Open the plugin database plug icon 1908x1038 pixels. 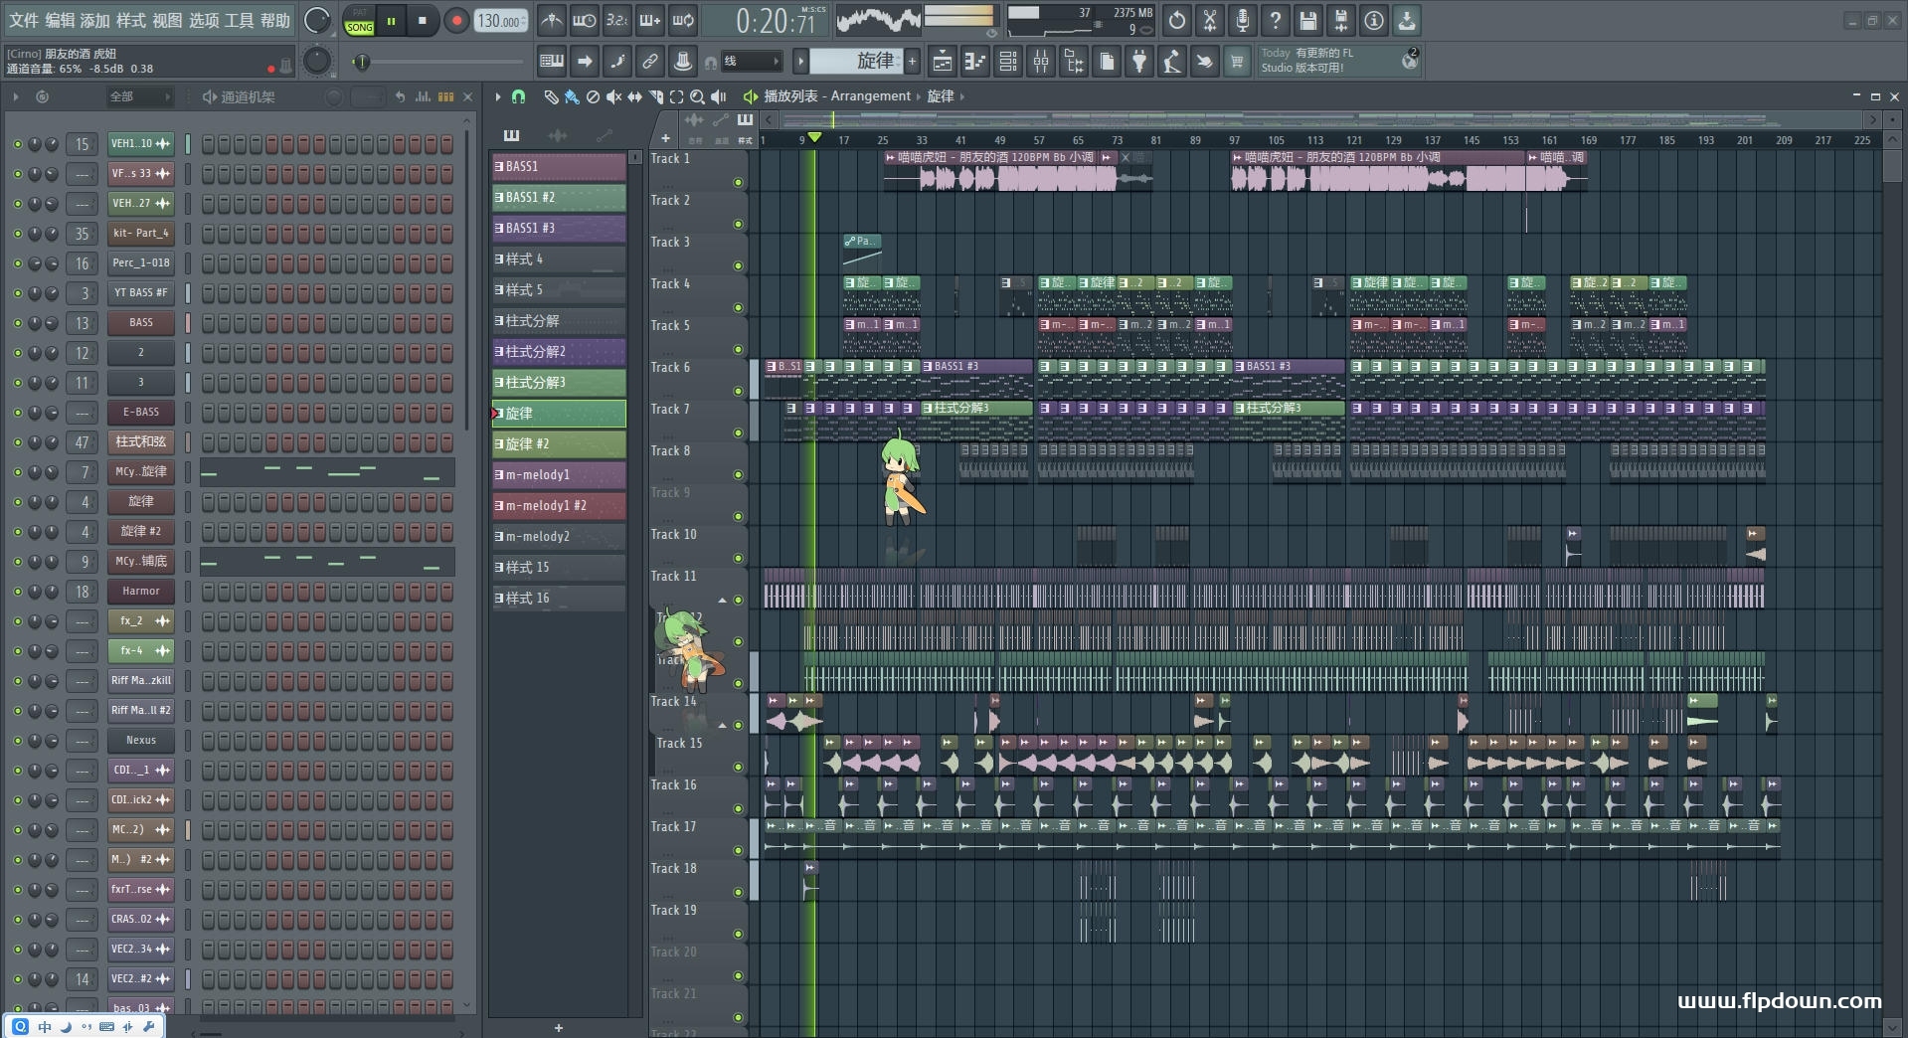point(1139,62)
